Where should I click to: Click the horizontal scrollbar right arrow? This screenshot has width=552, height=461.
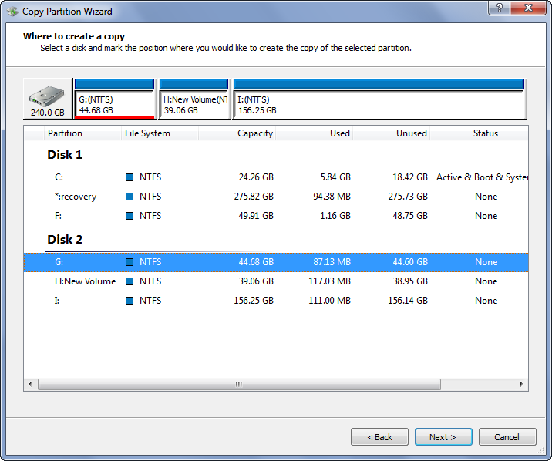(x=521, y=384)
